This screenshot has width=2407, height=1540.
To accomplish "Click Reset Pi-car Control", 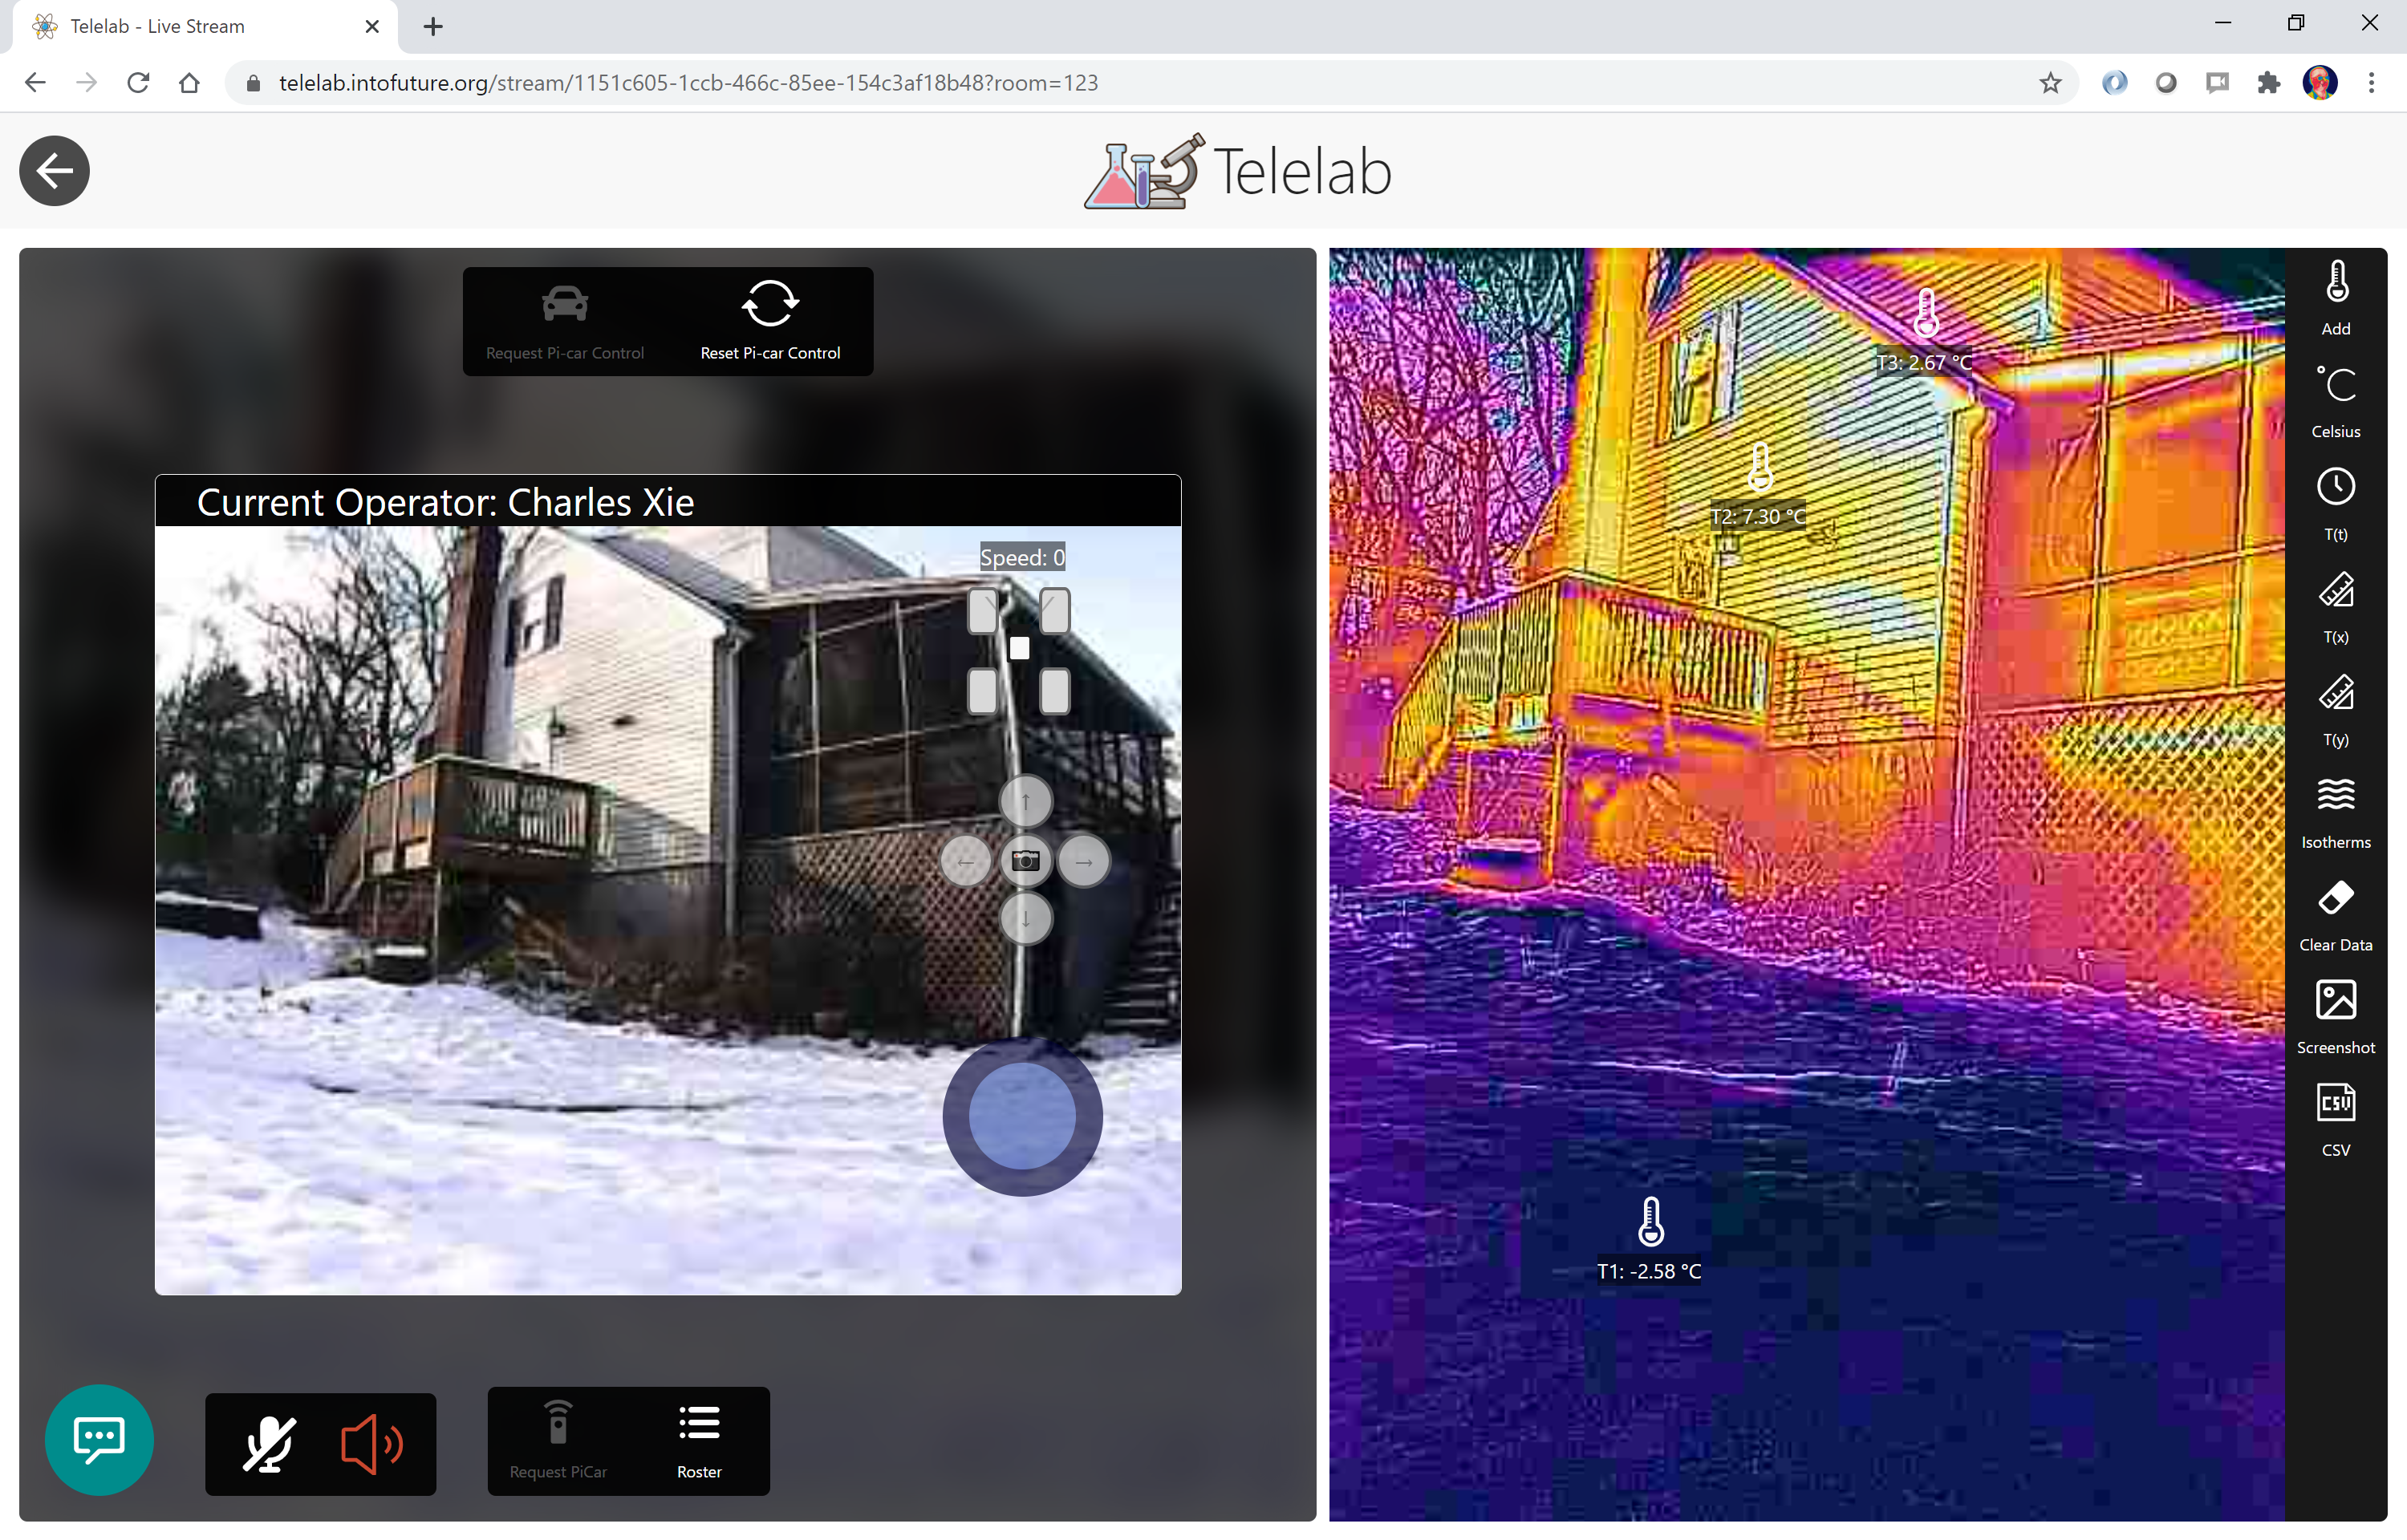I will pyautogui.click(x=770, y=322).
